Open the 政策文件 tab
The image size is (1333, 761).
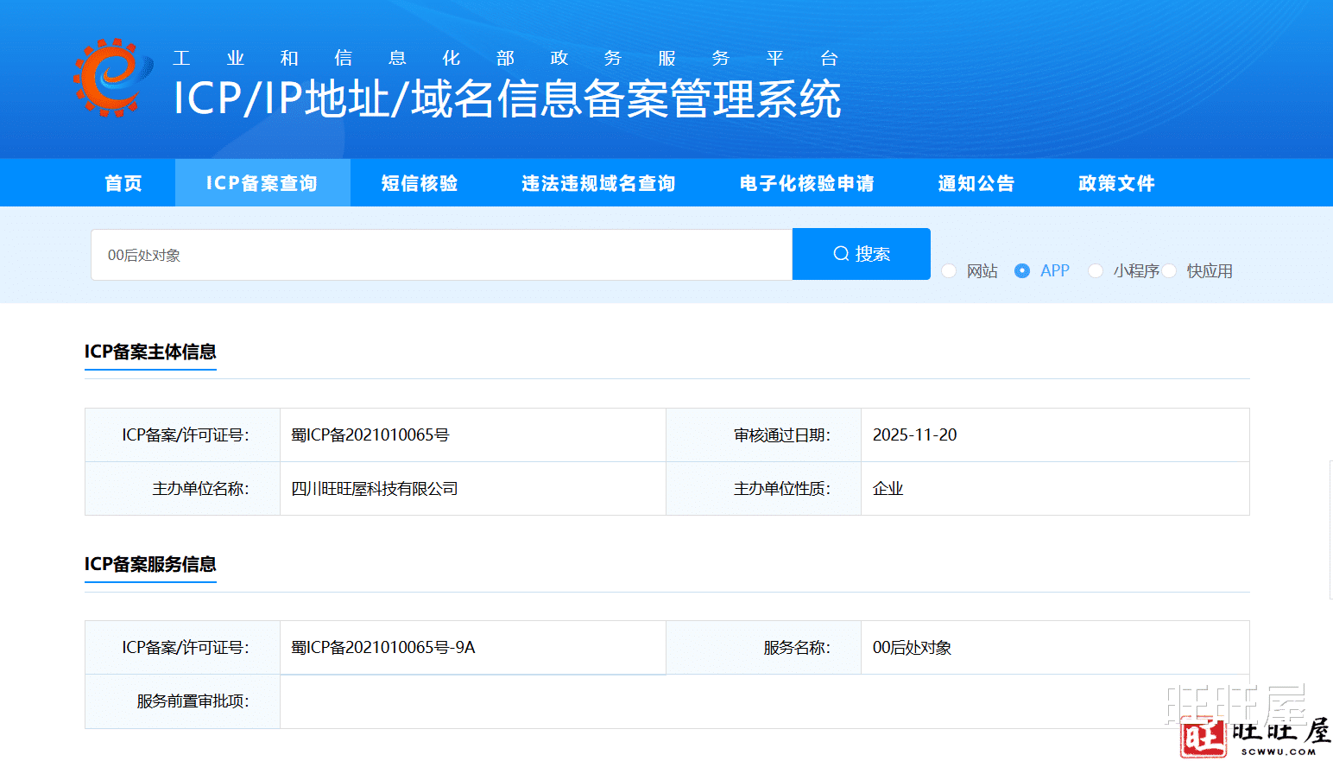tap(1116, 183)
